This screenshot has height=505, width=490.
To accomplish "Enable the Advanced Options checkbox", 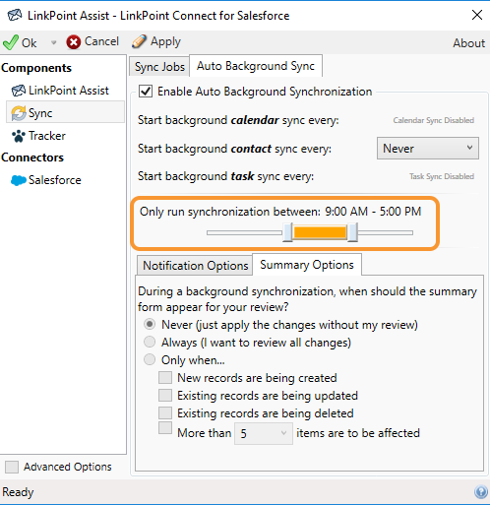I will click(12, 467).
